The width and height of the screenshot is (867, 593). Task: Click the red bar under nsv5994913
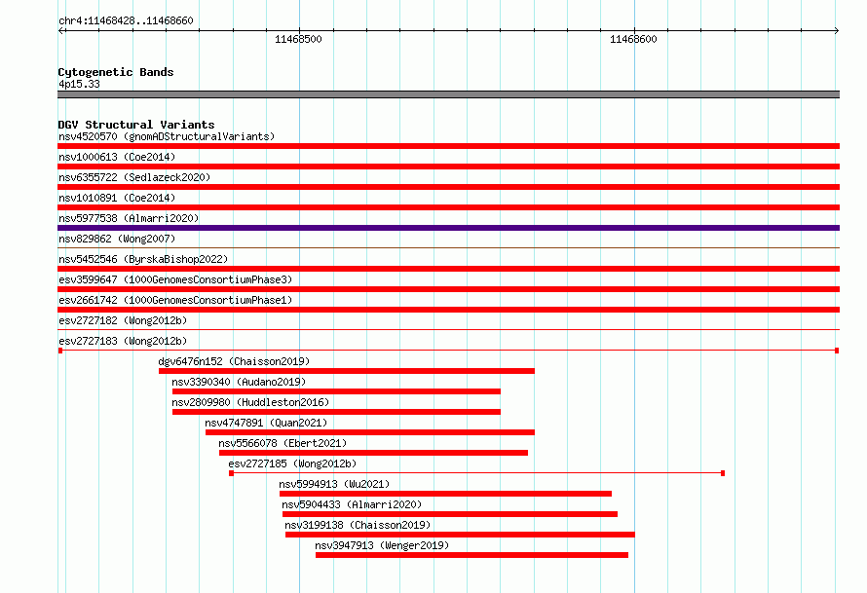pyautogui.click(x=445, y=494)
